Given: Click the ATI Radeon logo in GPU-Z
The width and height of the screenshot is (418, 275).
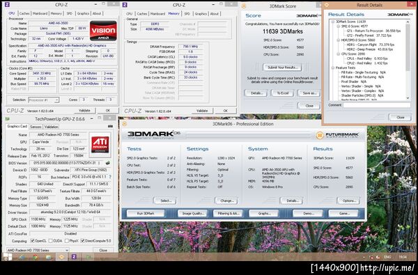Looking at the screenshot, I should pos(100,144).
